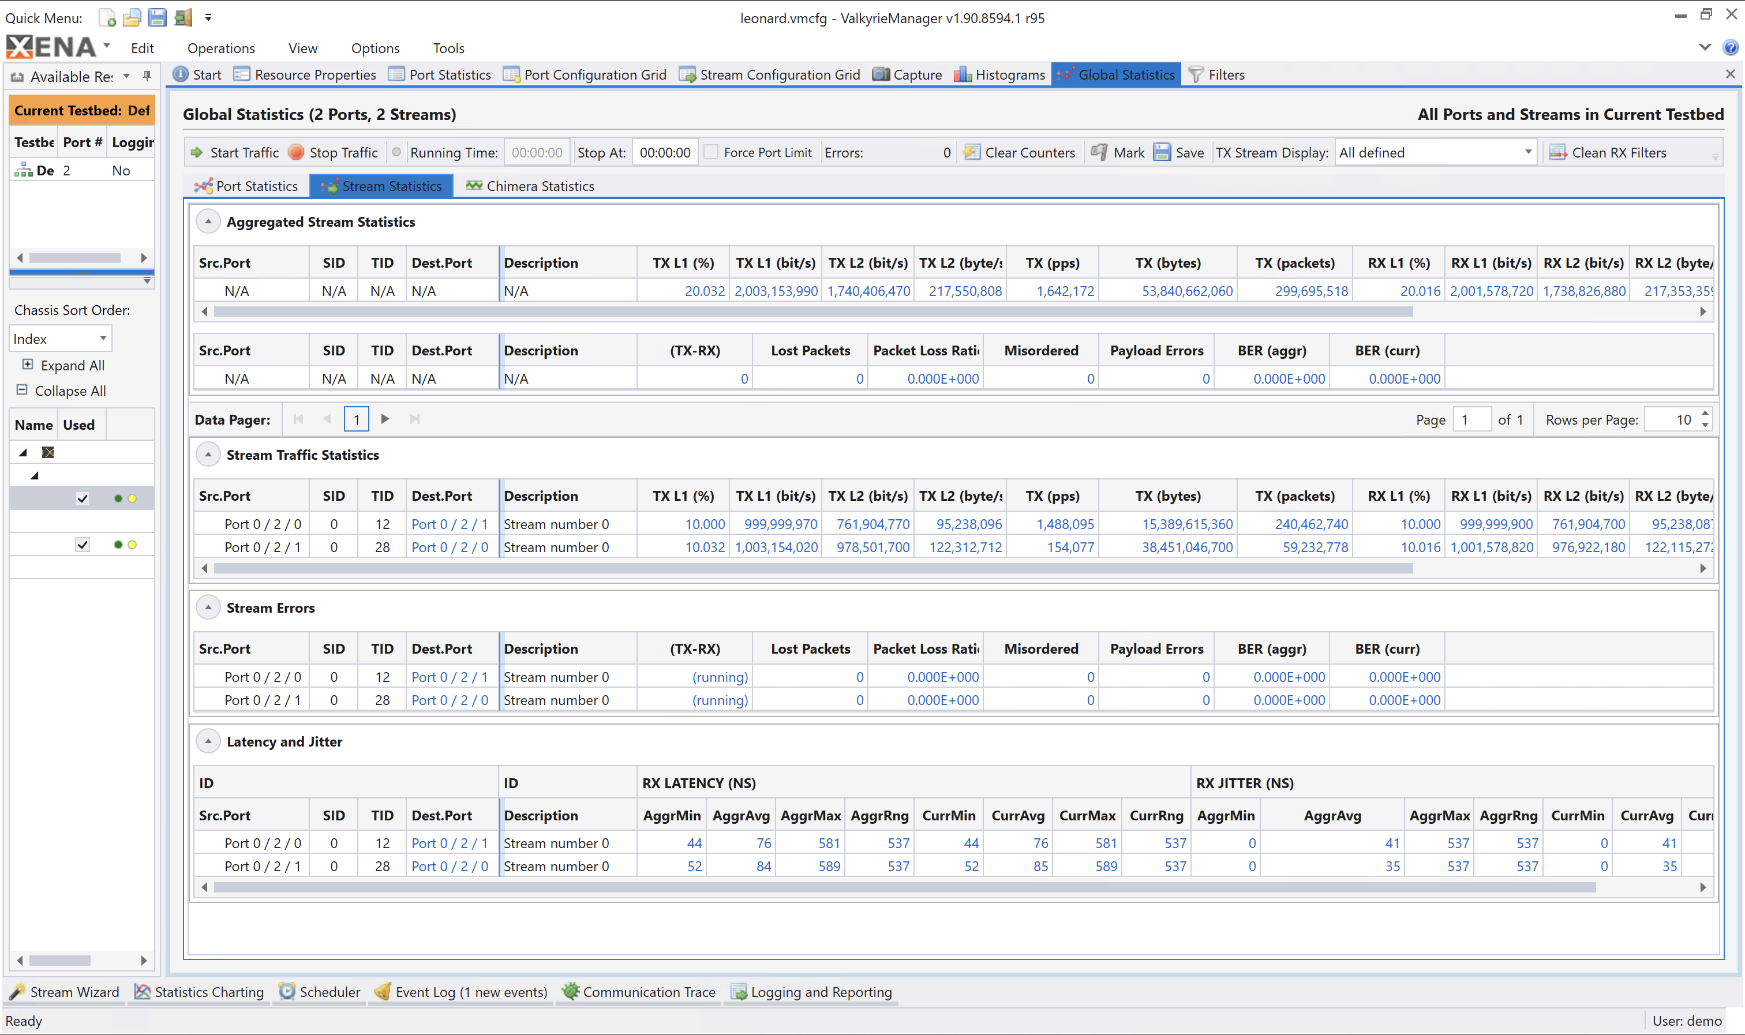The width and height of the screenshot is (1745, 1035).
Task: Collapse the chassis tree node arrow
Action: click(23, 453)
